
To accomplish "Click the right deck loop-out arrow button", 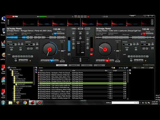I will coord(147,56).
